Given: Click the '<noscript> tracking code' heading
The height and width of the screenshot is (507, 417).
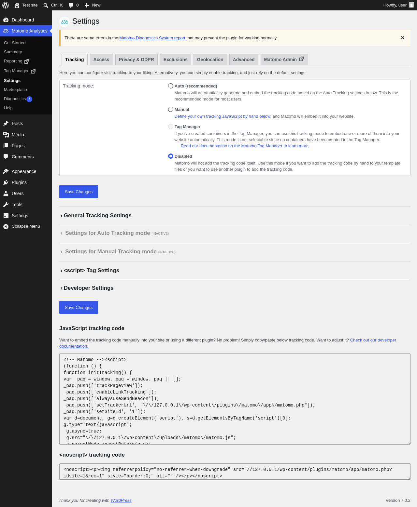Looking at the screenshot, I should pos(92,455).
